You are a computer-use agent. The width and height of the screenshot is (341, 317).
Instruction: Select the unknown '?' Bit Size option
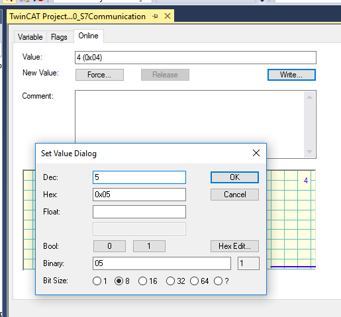218,281
